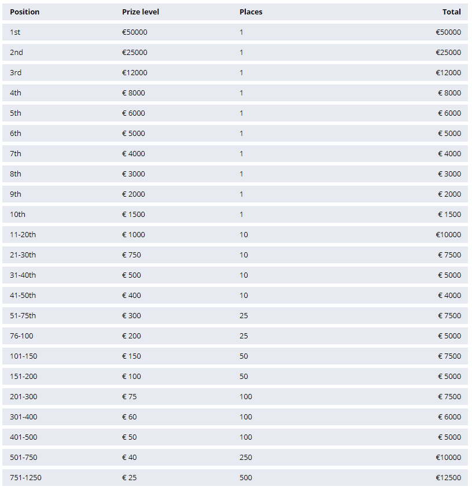Select the 3rd position row label
The width and height of the screenshot is (472, 490).
[x=16, y=73]
